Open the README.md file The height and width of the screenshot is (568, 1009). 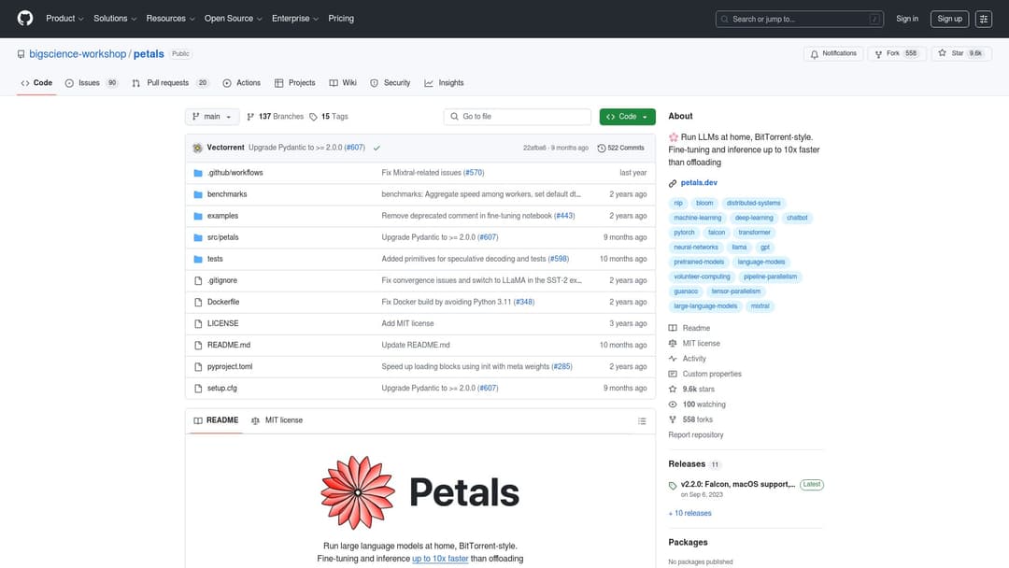pyautogui.click(x=229, y=346)
